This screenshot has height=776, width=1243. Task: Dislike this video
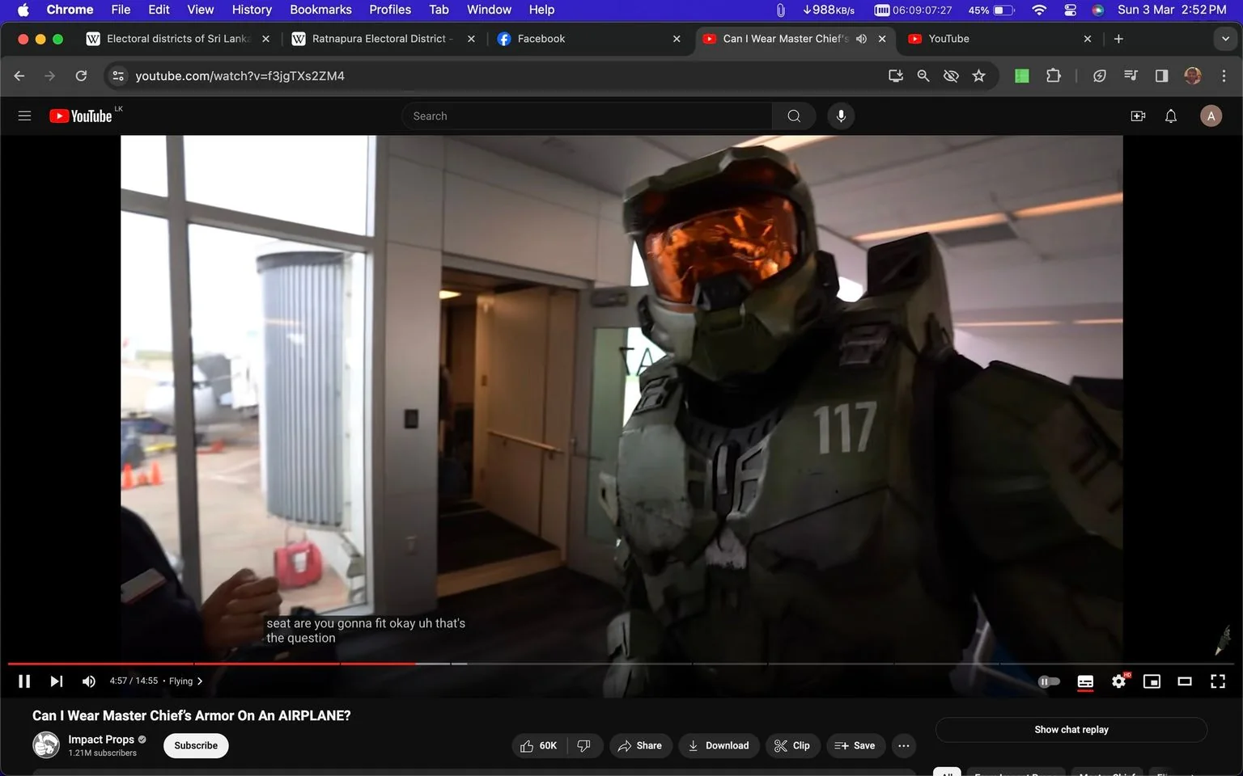pos(584,745)
